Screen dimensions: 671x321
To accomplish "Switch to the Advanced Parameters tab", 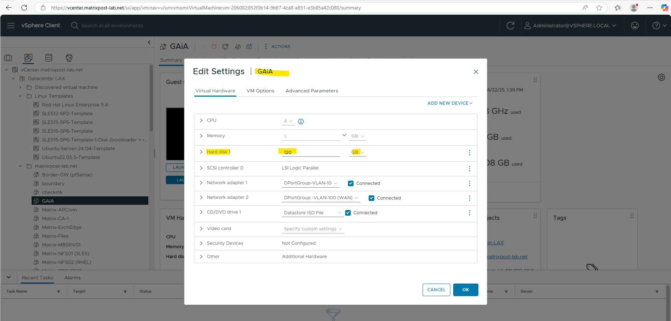I will tap(312, 91).
